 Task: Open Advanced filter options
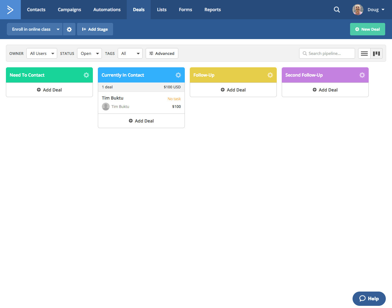(162, 53)
